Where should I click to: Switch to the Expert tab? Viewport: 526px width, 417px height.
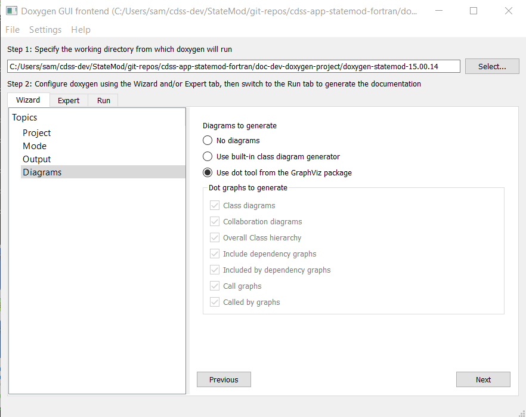coord(69,100)
